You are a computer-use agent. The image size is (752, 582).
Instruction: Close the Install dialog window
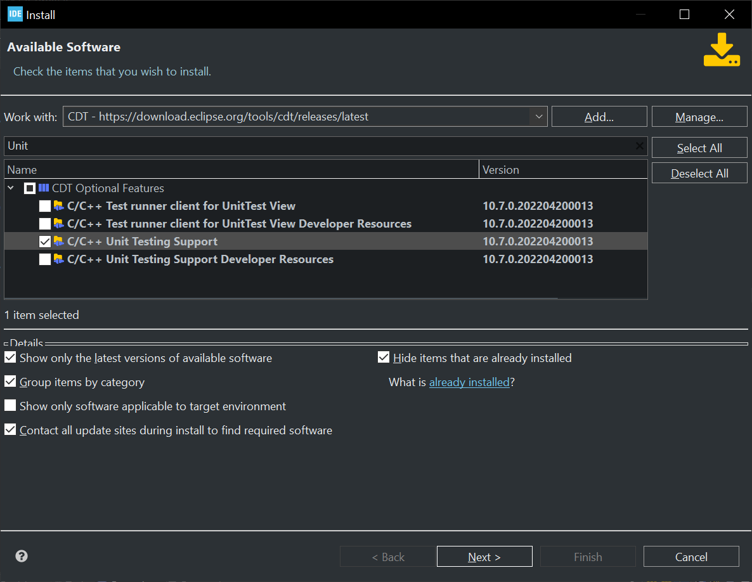[x=729, y=15]
